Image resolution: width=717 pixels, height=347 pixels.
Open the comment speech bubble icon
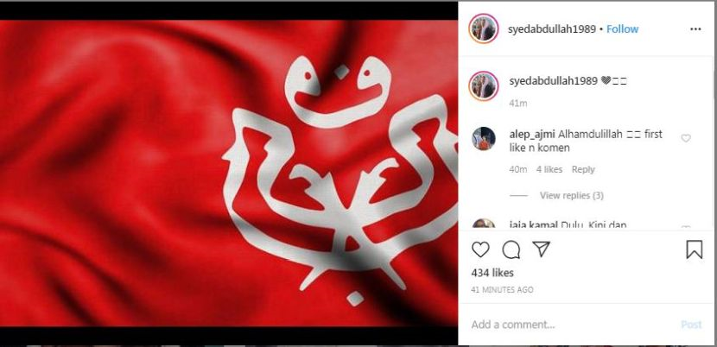(x=511, y=249)
